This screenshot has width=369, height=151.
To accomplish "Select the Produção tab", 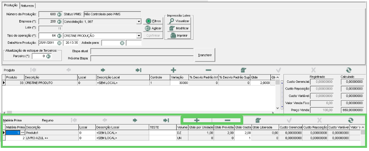I will point(11,5).
